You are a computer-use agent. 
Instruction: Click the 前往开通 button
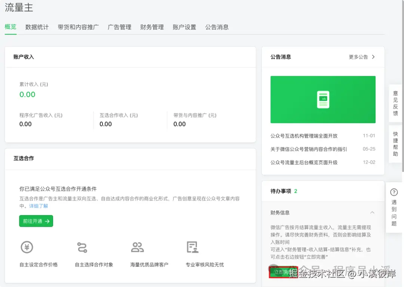[36, 221]
